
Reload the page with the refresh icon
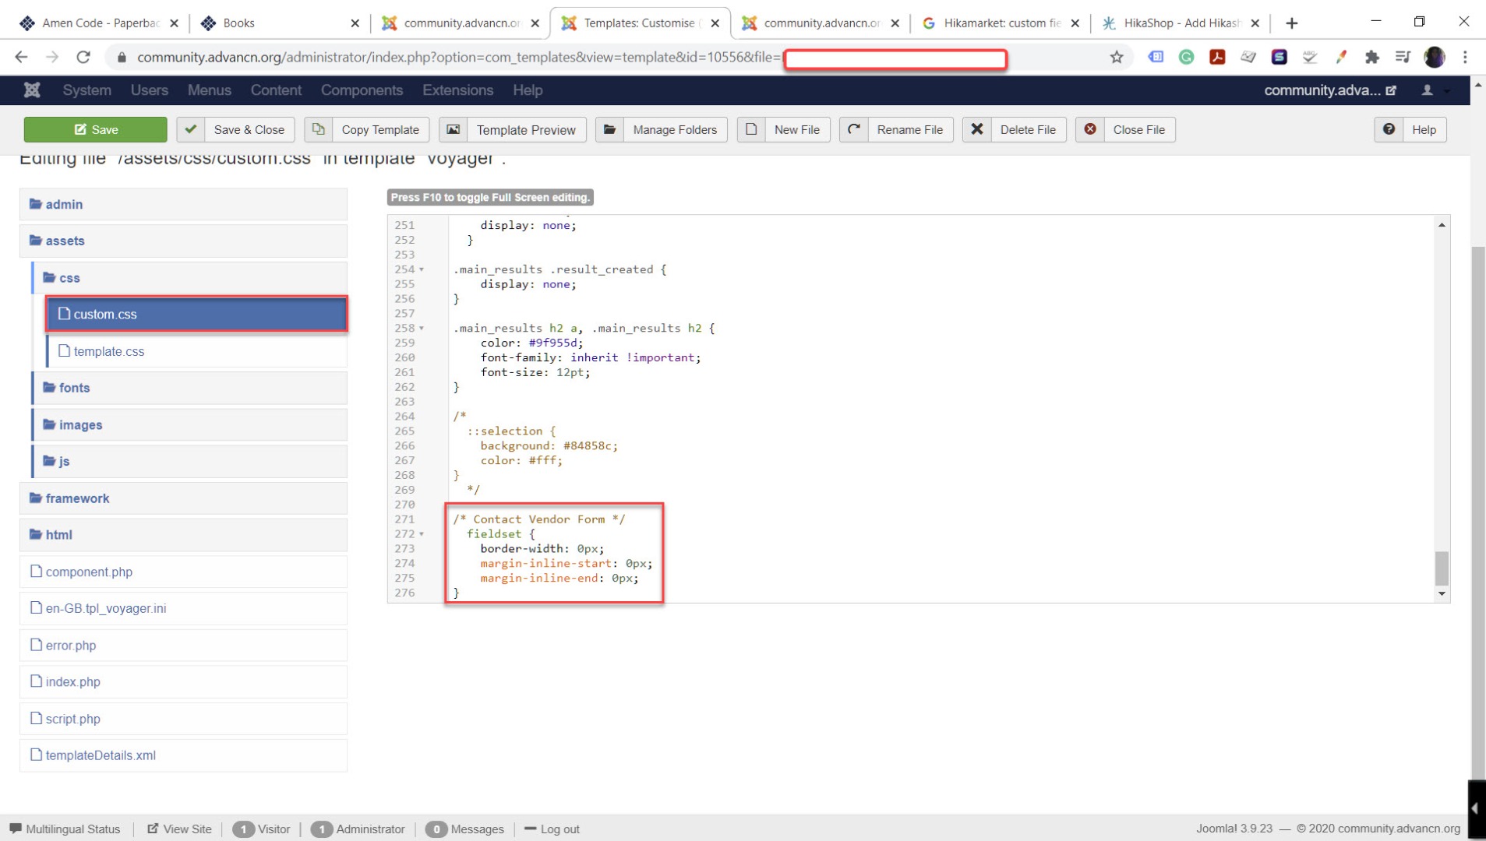[83, 57]
